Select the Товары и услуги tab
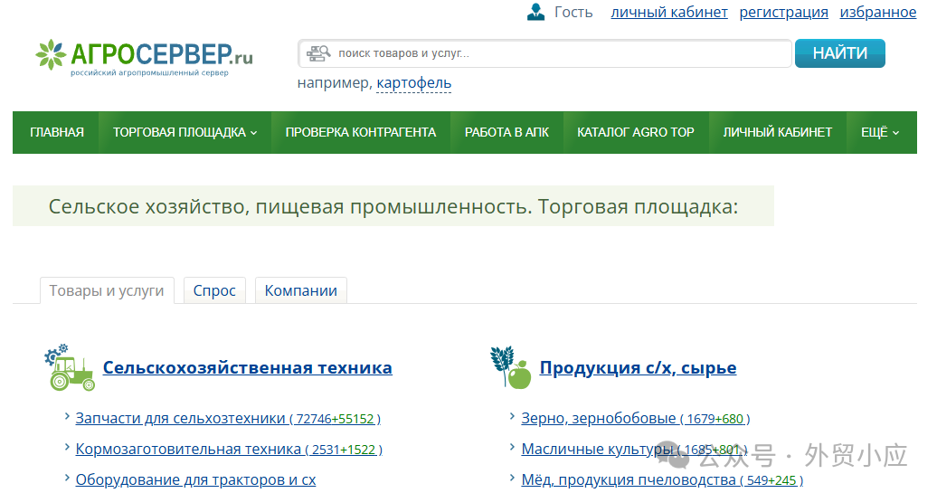Viewport: 937px width, 493px height. [x=107, y=290]
